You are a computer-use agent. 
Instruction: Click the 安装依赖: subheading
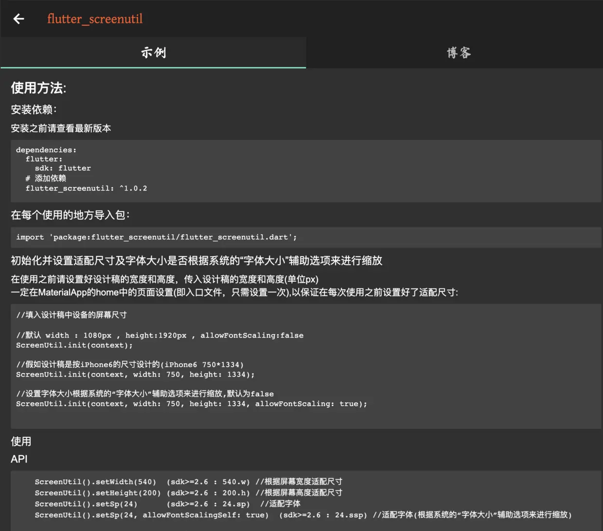point(34,110)
